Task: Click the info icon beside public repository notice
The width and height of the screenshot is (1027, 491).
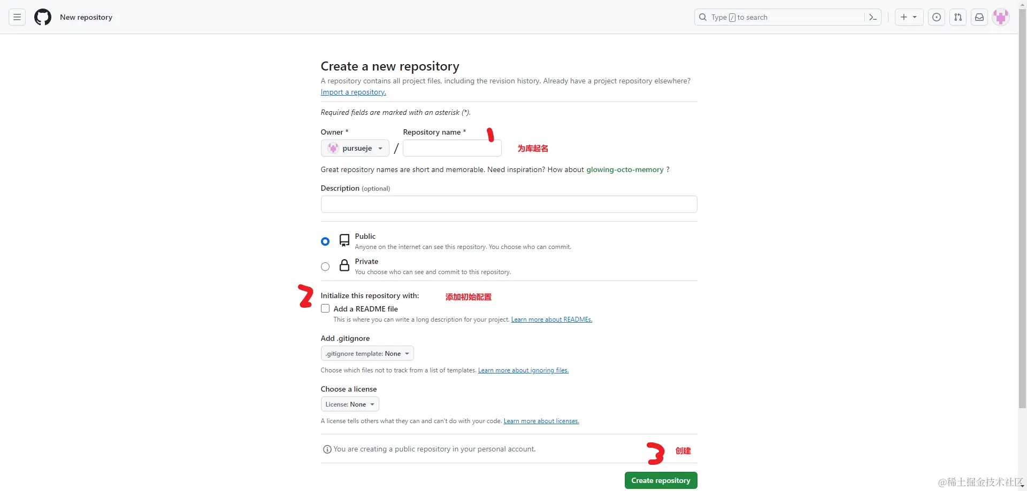Action: 327,449
